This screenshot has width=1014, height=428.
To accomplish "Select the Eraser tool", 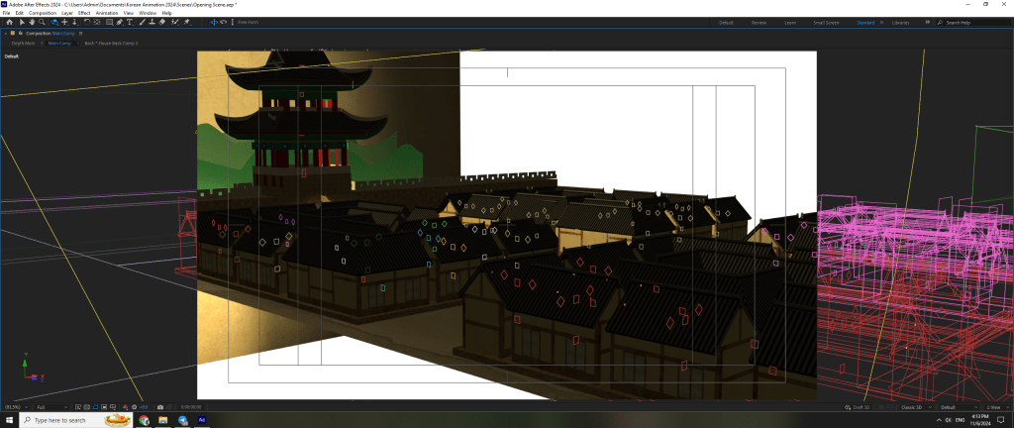I will coord(162,21).
